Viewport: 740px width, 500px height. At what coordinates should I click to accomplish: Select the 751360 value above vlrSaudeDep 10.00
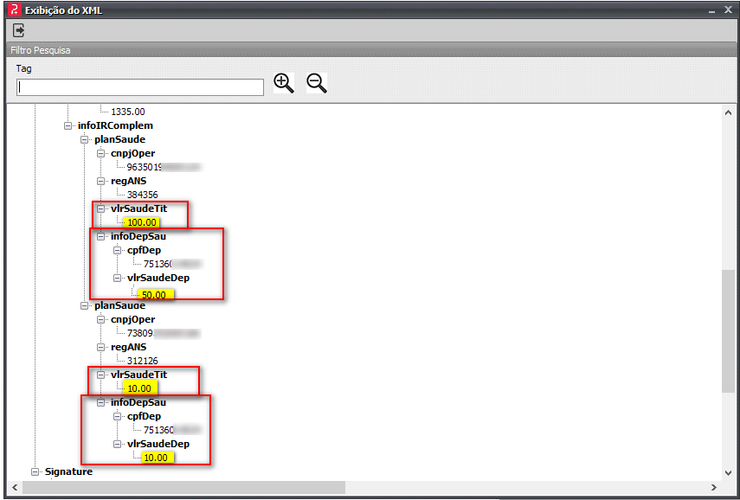coord(173,430)
